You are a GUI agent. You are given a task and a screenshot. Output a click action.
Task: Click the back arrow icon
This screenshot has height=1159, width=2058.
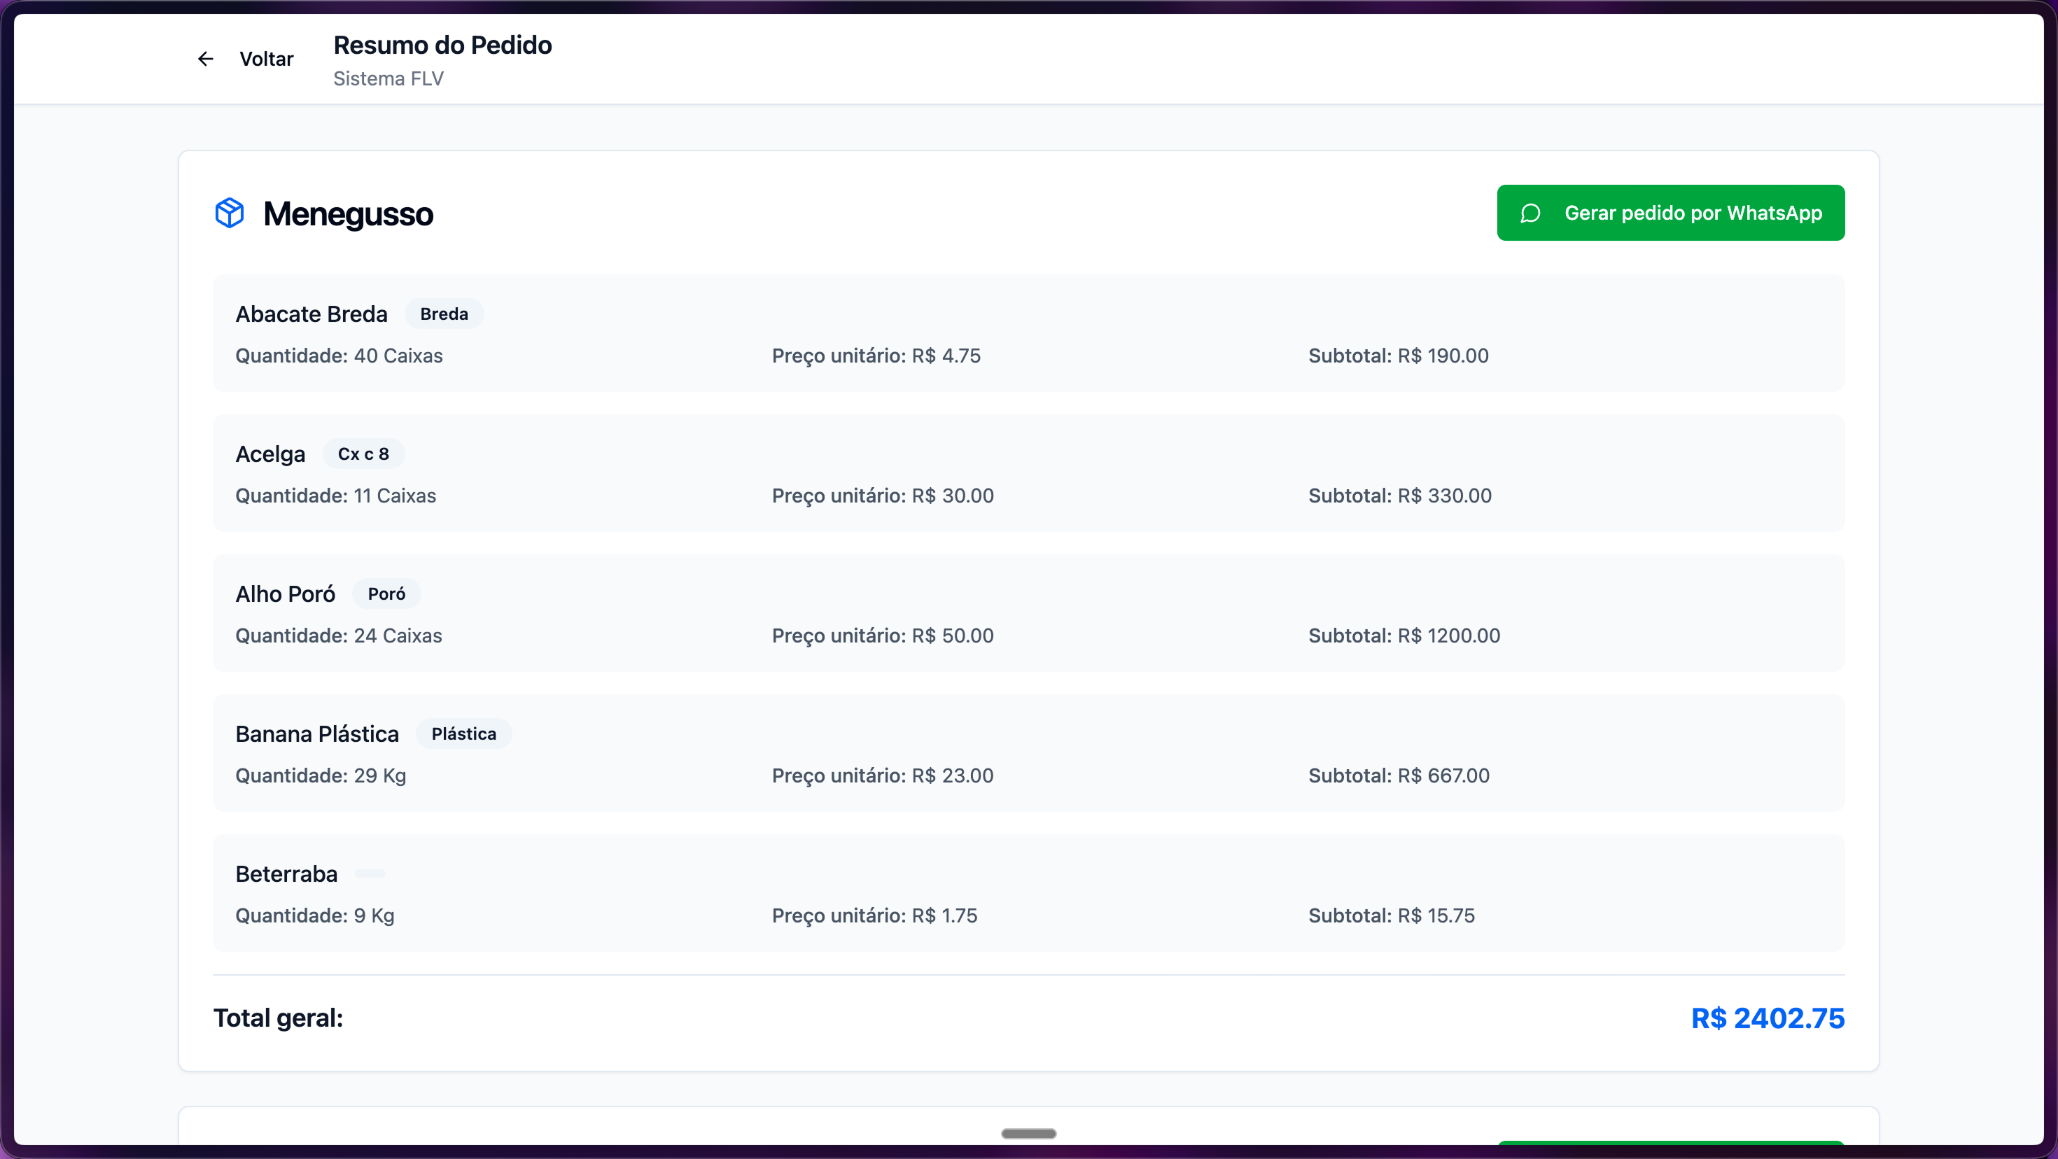coord(205,59)
